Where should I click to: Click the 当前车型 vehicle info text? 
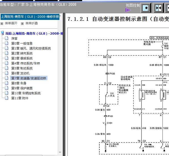(x=38, y=5)
